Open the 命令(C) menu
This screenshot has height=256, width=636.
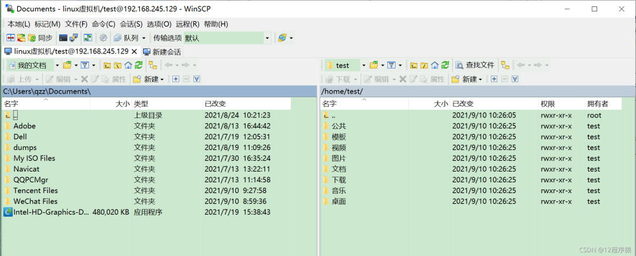(104, 24)
